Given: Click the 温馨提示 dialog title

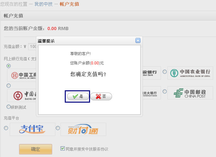Looking at the screenshot, I should point(46,41).
